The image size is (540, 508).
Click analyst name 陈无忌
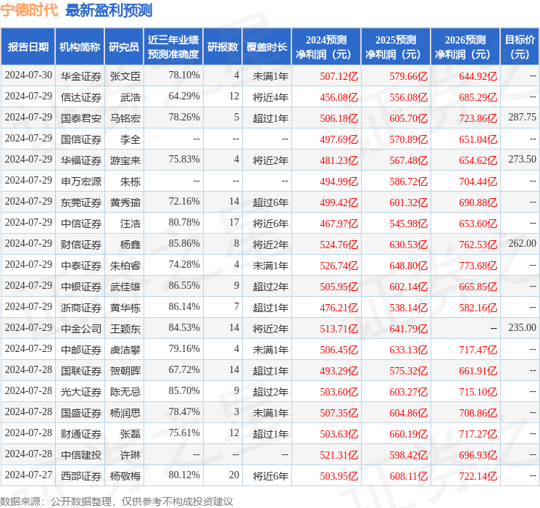pyautogui.click(x=125, y=392)
